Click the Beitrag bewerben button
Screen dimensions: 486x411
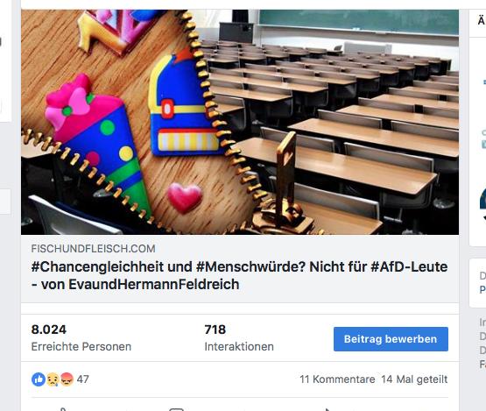point(391,339)
